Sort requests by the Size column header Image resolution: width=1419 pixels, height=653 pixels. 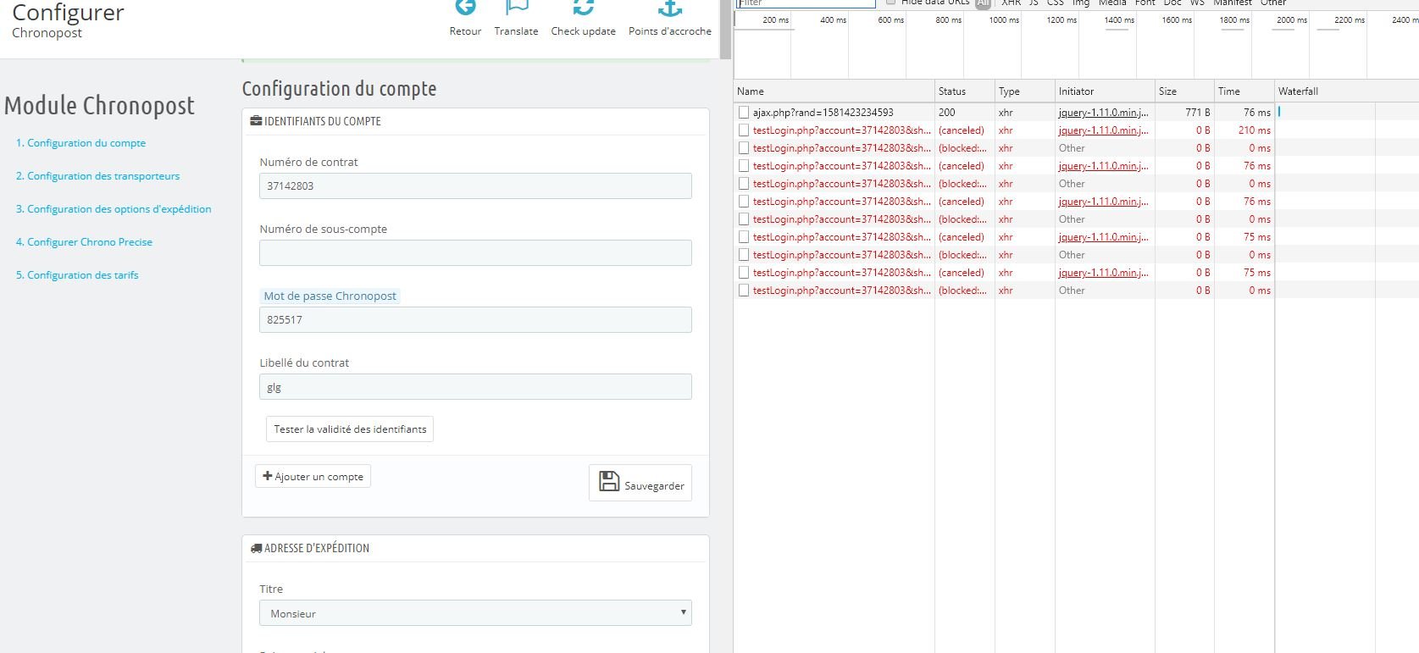point(1183,91)
